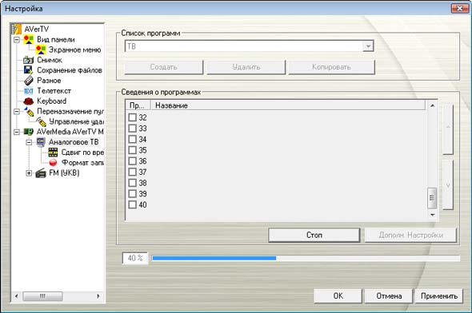Viewport: 472px width, 313px height.
Task: Select Сохранение файлов in the tree
Action: 70,70
